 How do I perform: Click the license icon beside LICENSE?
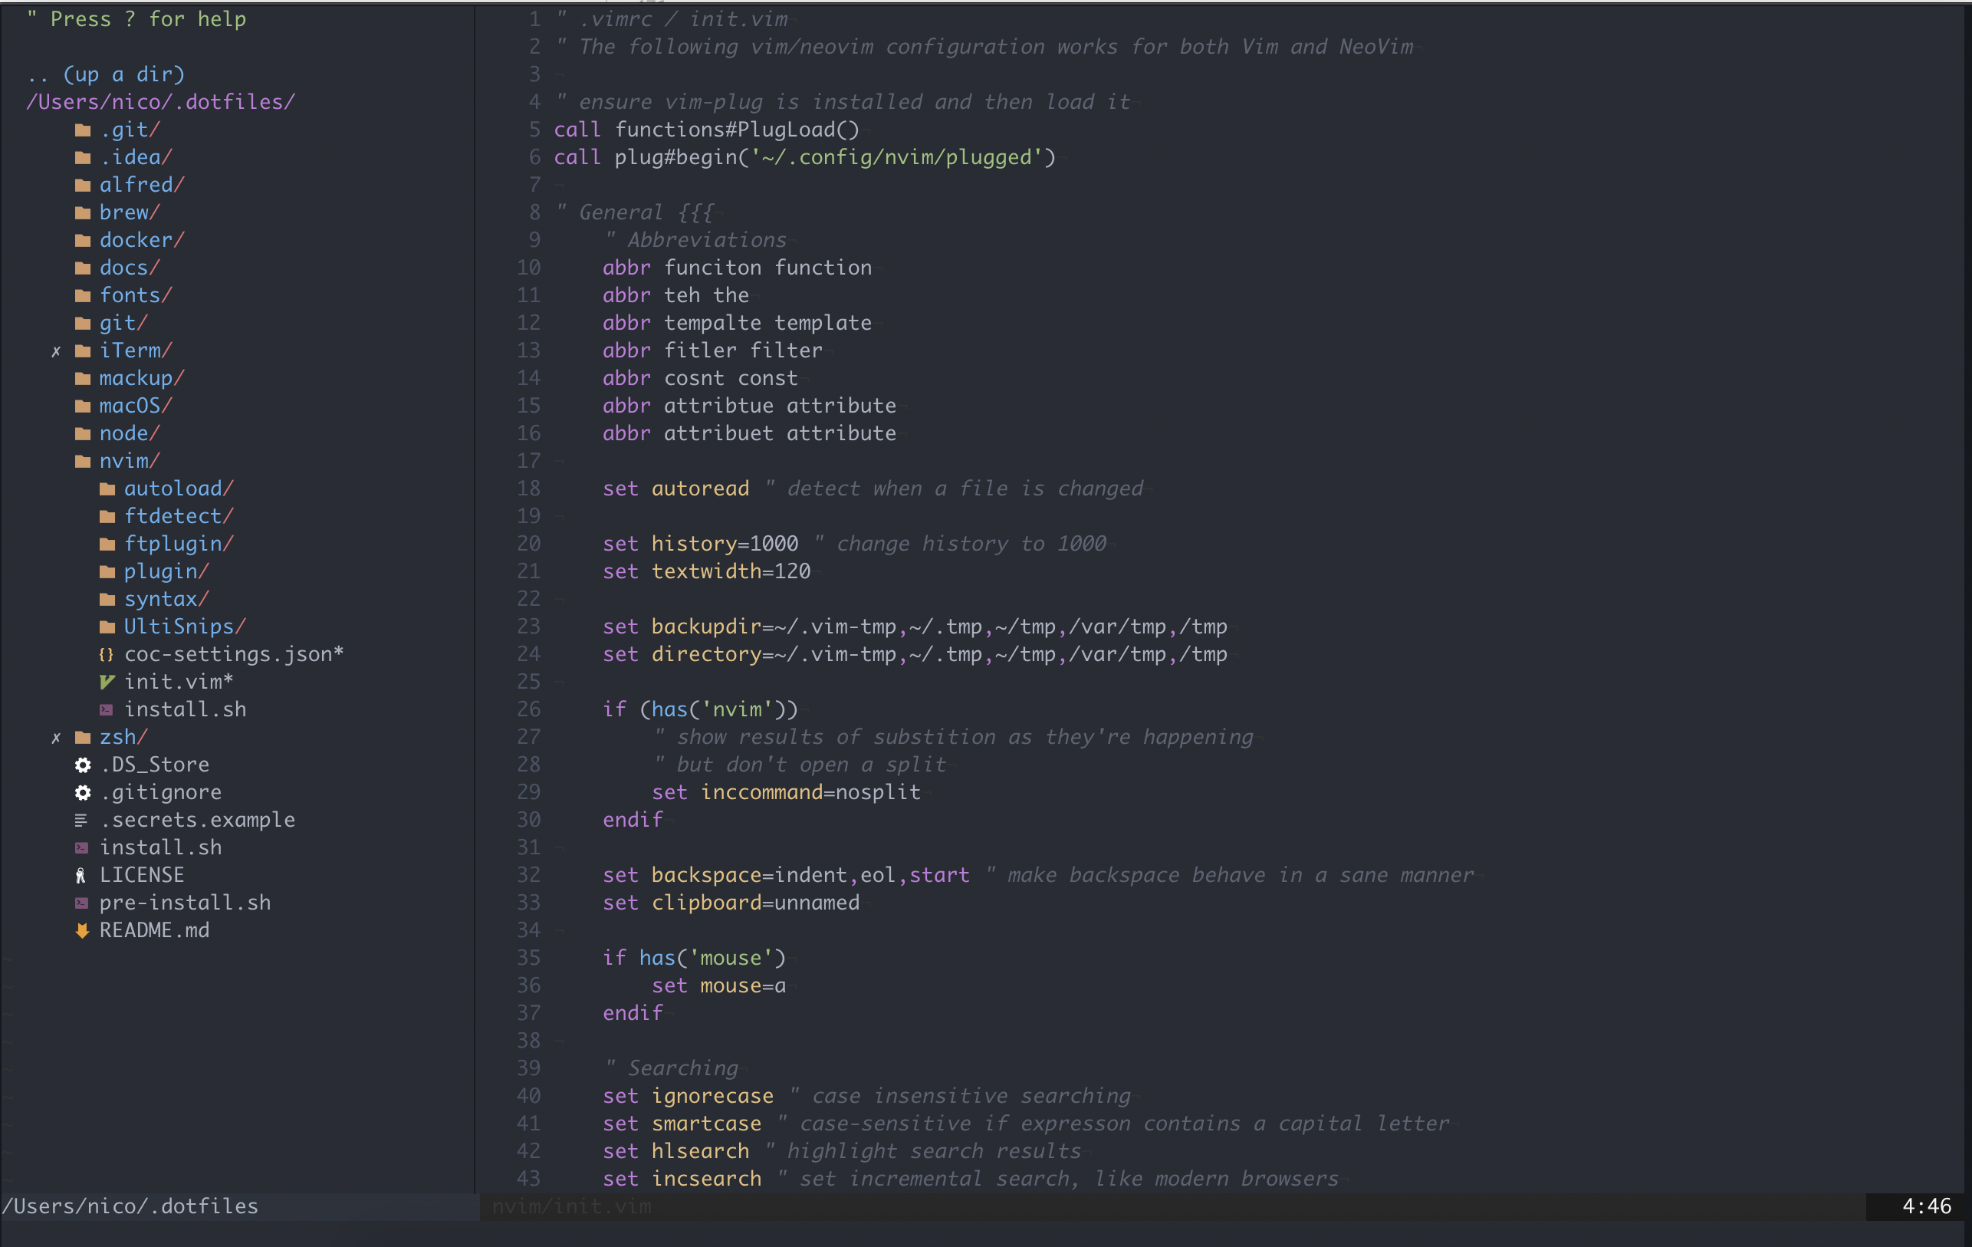coord(81,875)
